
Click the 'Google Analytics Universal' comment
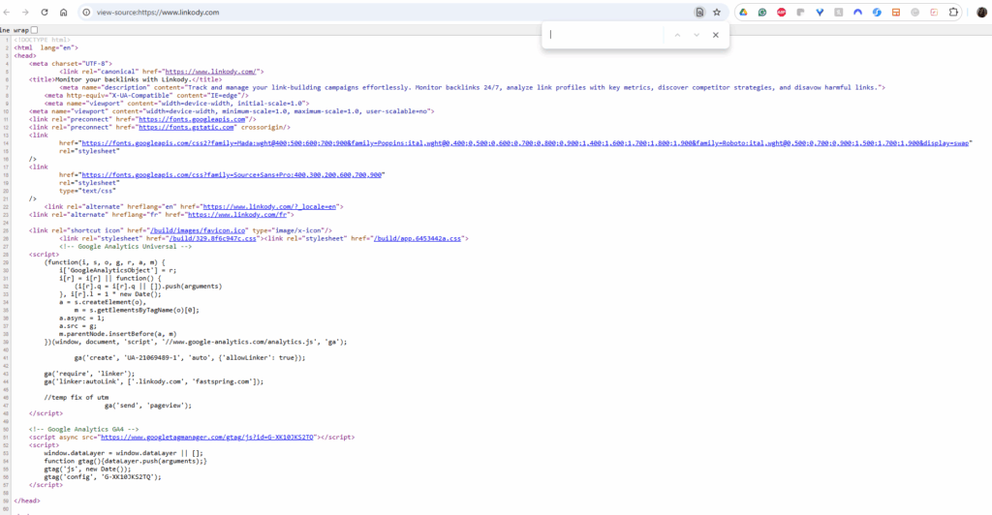coord(125,247)
